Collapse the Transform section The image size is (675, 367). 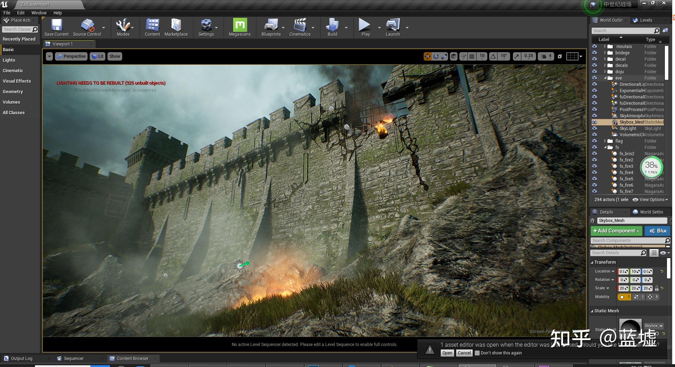tap(592, 262)
